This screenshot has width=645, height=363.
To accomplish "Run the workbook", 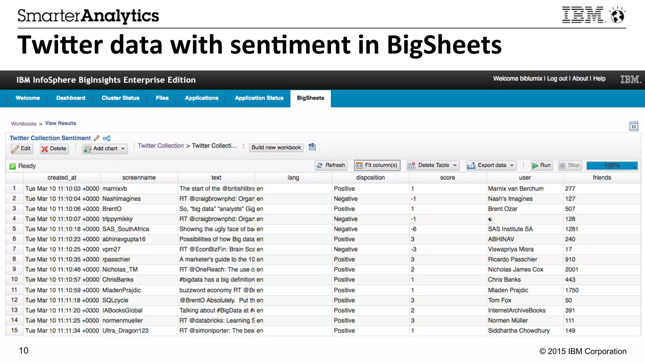I will 541,165.
